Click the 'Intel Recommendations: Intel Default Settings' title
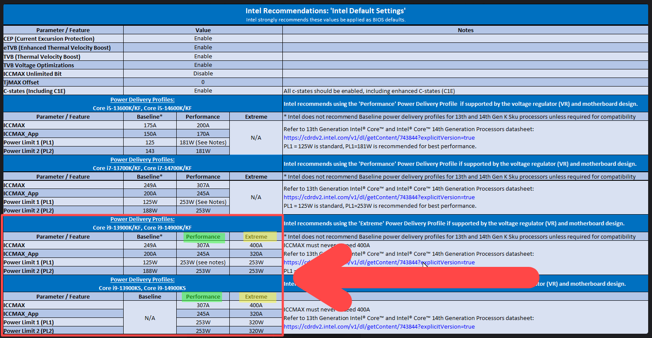 click(326, 11)
